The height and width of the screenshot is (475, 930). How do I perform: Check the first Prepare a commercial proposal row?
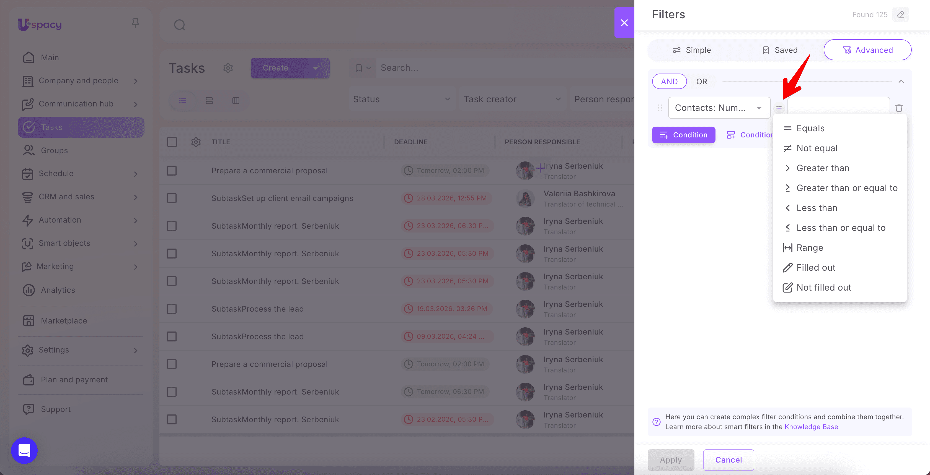[172, 171]
